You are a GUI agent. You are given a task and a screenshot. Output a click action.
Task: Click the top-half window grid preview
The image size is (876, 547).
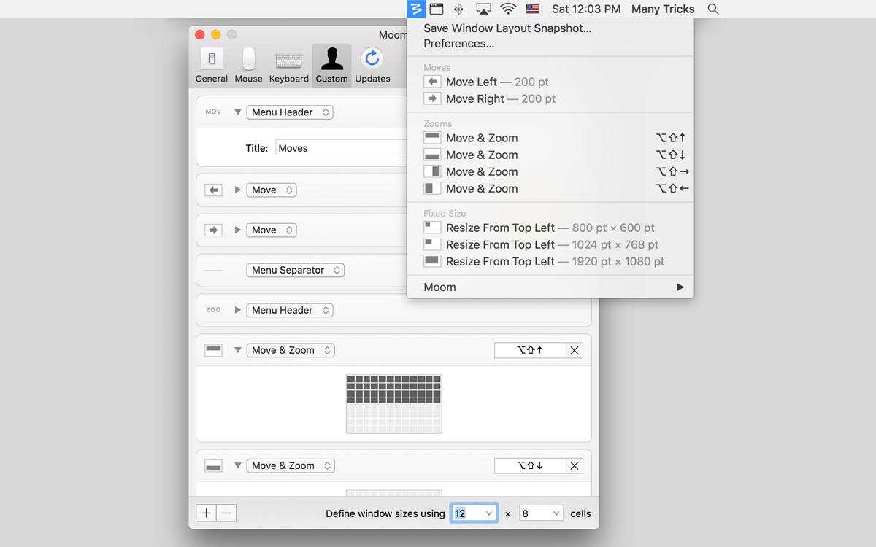click(394, 404)
